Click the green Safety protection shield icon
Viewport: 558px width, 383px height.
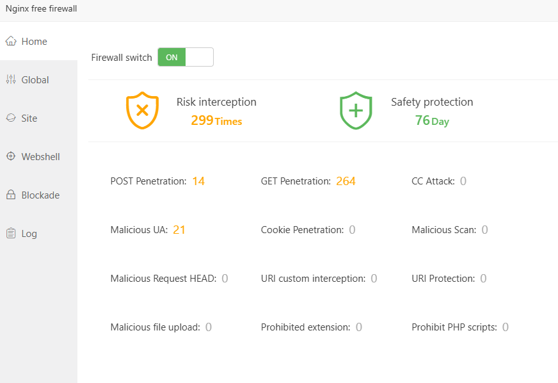[x=356, y=110]
